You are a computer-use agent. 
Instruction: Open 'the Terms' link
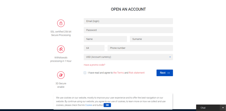pos(118,73)
